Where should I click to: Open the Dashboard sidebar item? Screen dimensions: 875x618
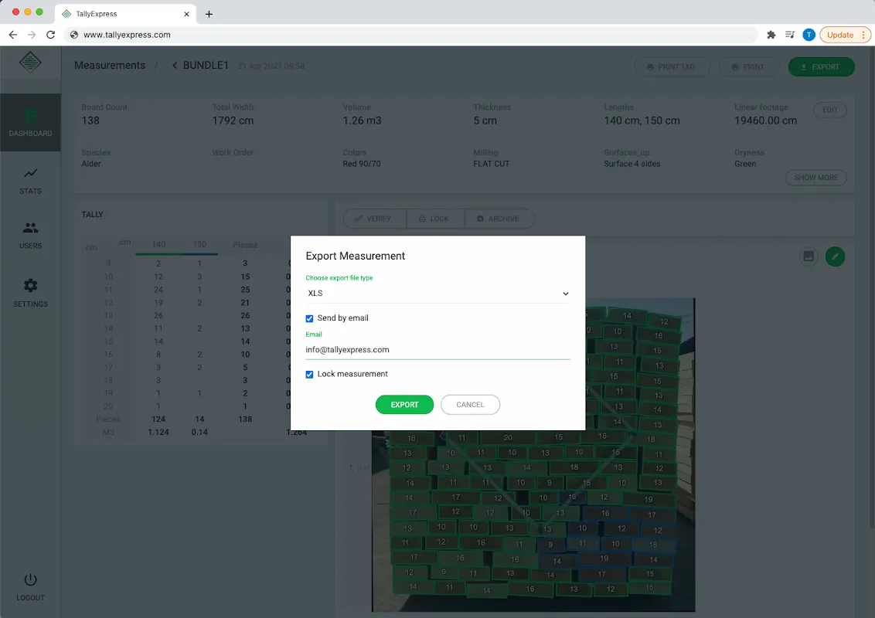click(30, 122)
